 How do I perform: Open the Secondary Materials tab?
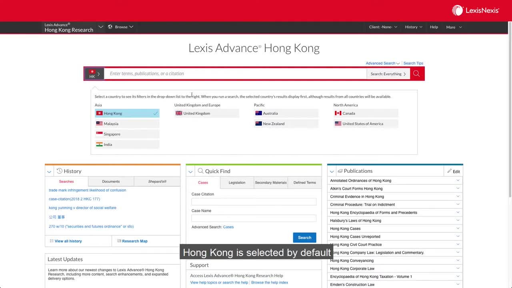coord(271,182)
